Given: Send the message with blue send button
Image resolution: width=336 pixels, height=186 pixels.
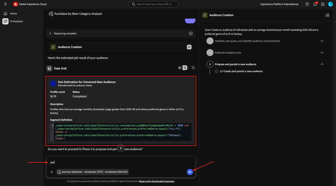Looking at the screenshot, I should pos(190,172).
